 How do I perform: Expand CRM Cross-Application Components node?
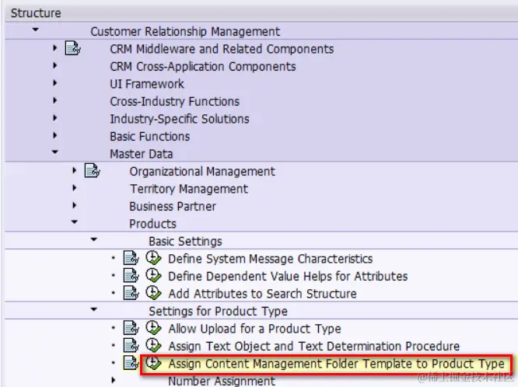pyautogui.click(x=55, y=65)
